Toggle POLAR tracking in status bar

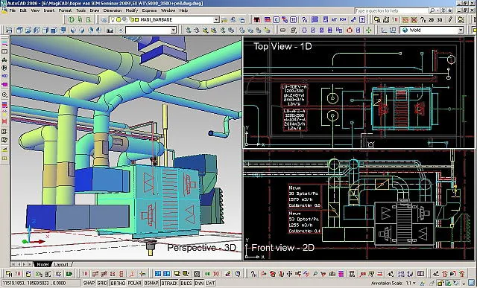[134, 283]
